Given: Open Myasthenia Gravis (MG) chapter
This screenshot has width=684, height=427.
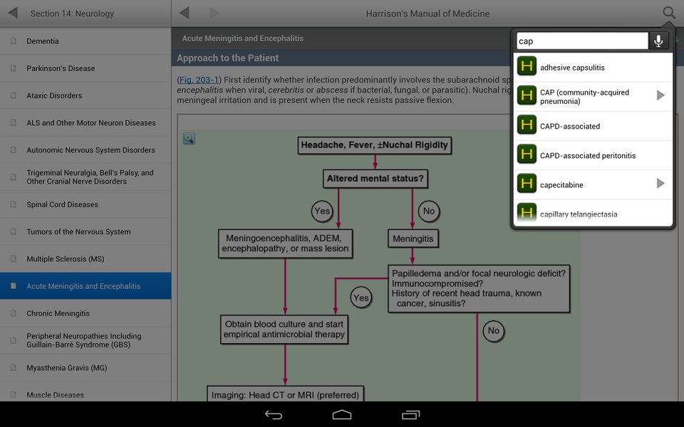Looking at the screenshot, I should [x=85, y=368].
